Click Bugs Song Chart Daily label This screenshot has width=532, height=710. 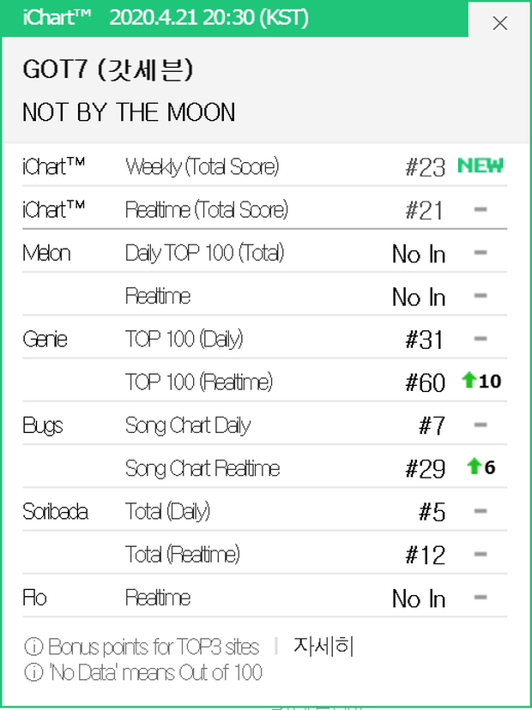pos(188,425)
